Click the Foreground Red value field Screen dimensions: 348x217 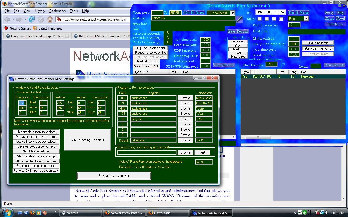23,103
